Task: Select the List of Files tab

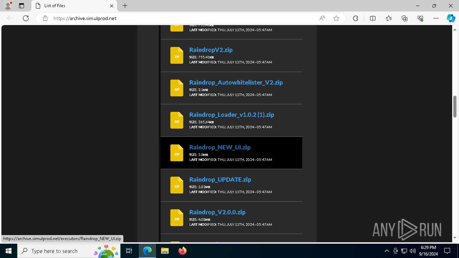Action: [74, 6]
